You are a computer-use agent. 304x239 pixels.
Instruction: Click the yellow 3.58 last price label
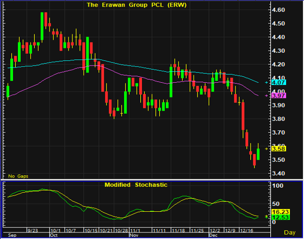click(278, 149)
